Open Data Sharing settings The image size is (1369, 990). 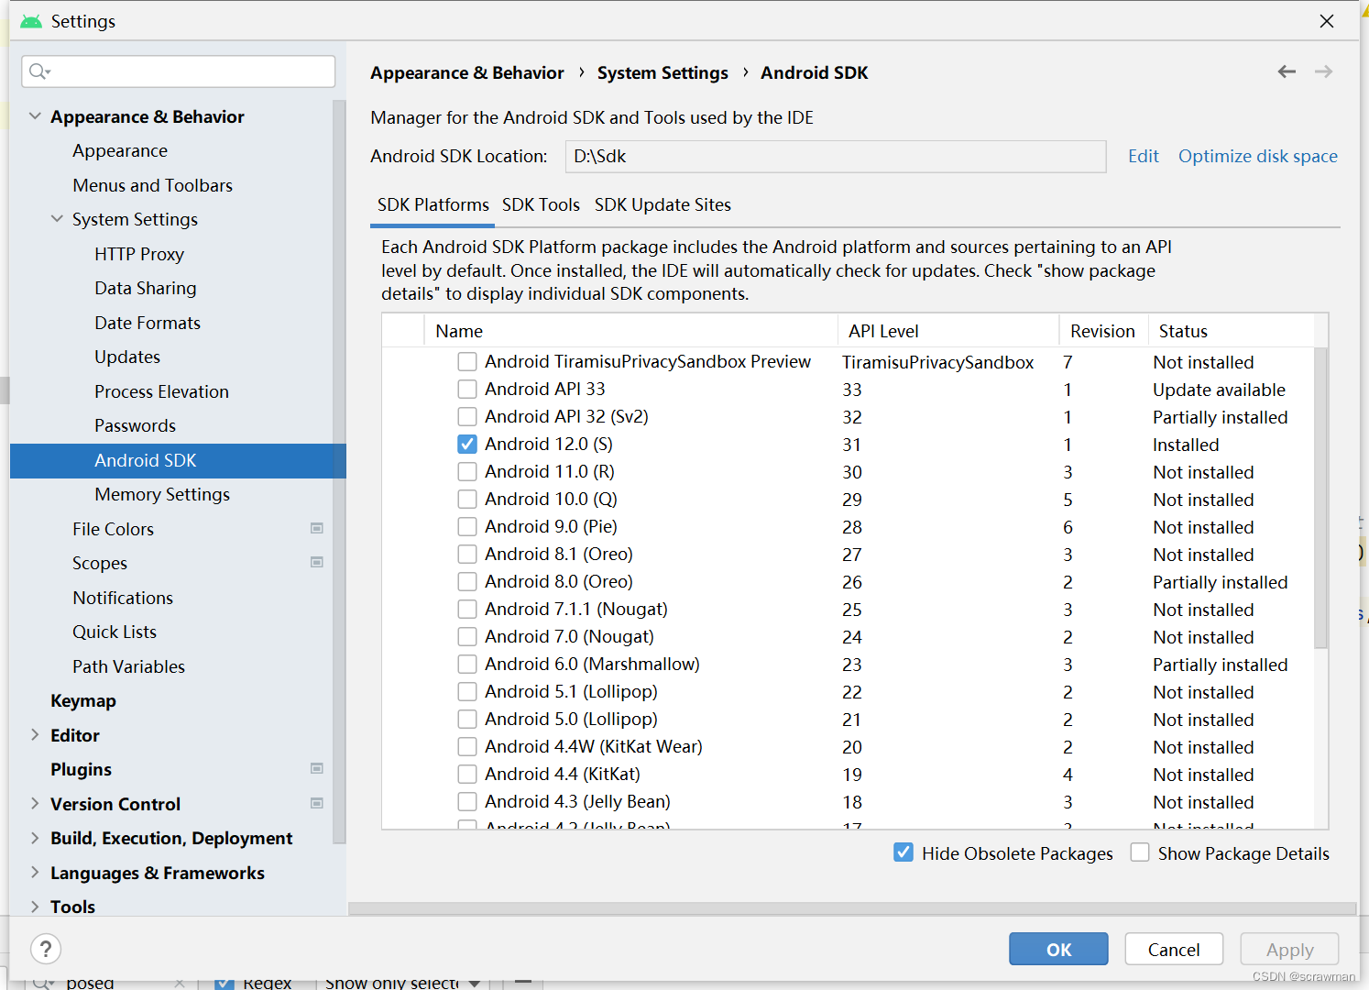pos(146,288)
